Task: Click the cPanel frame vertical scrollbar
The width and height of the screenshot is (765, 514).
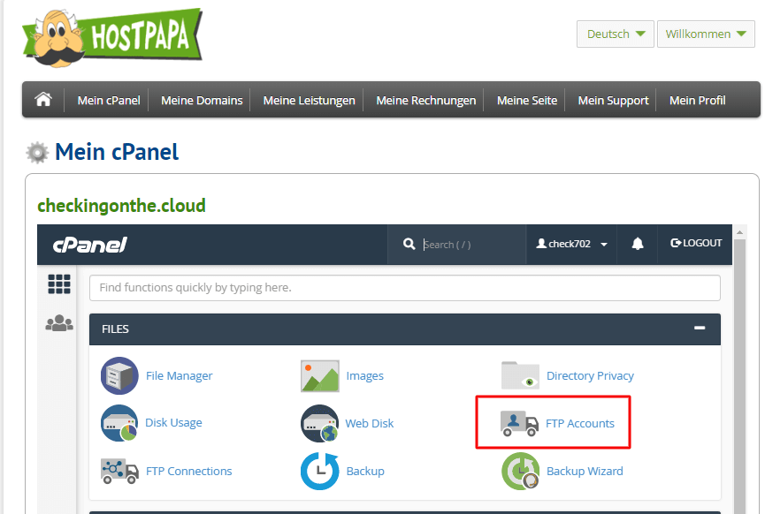Action: 739,375
